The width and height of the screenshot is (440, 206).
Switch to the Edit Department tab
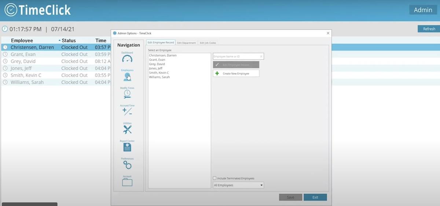[187, 43]
